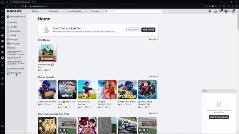The width and height of the screenshot is (239, 134).
Task: Open the Premium sidebar icon
Action: point(8,44)
